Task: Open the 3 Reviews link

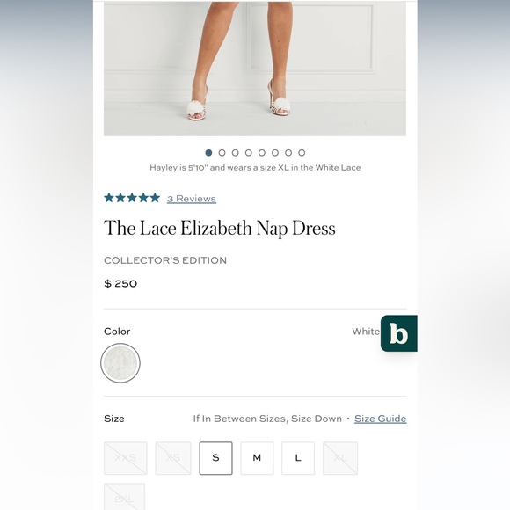Action: point(192,199)
